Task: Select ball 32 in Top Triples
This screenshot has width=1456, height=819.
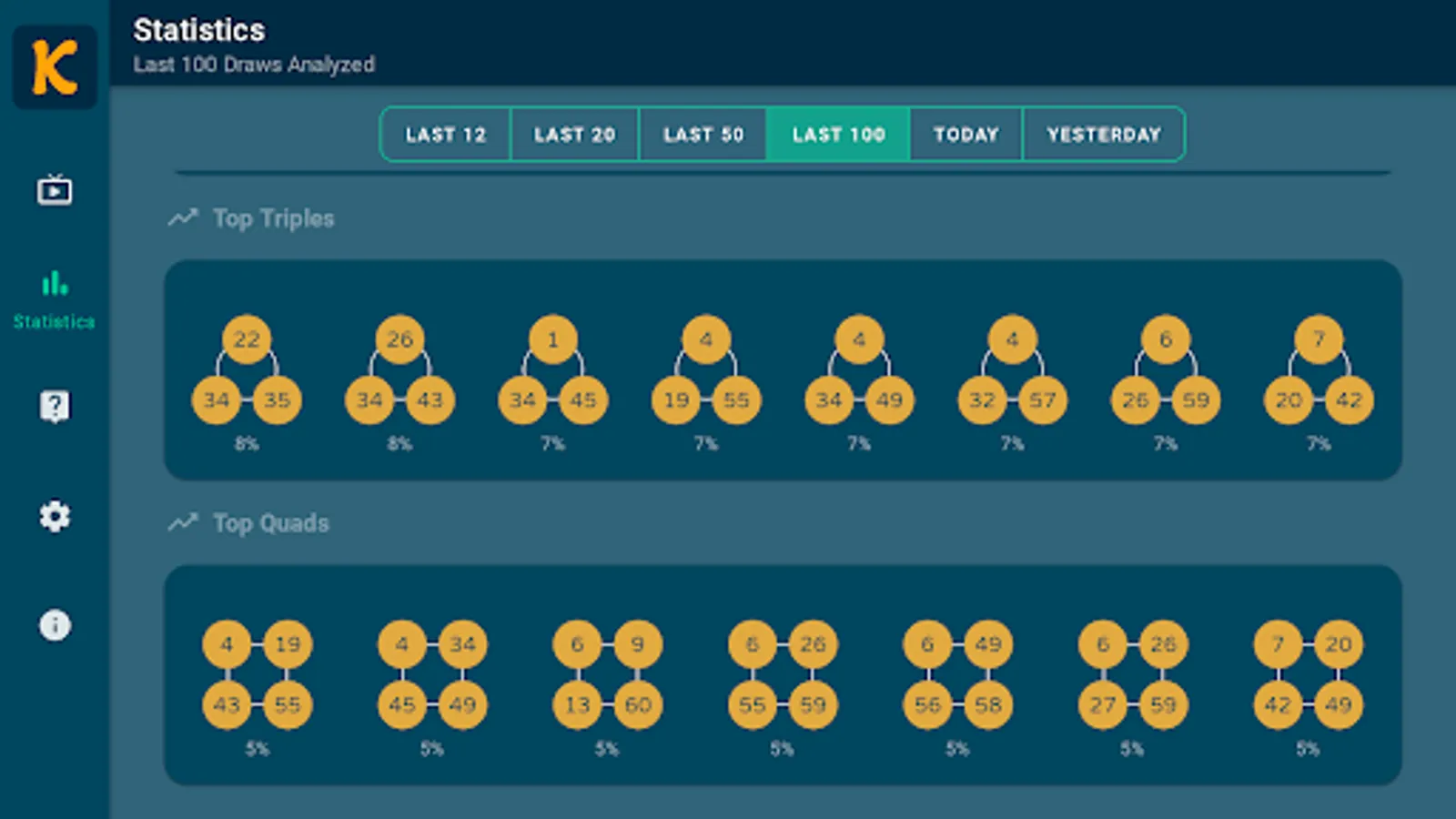Action: tap(982, 399)
